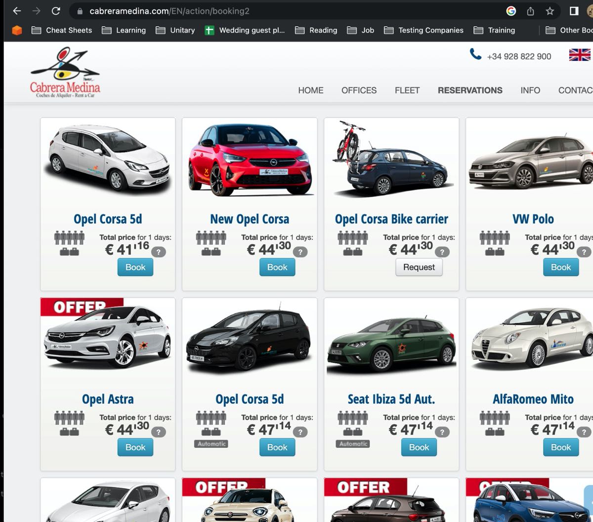Open the Reading bookmark folder
Screen dimensions: 593x522
316,30
